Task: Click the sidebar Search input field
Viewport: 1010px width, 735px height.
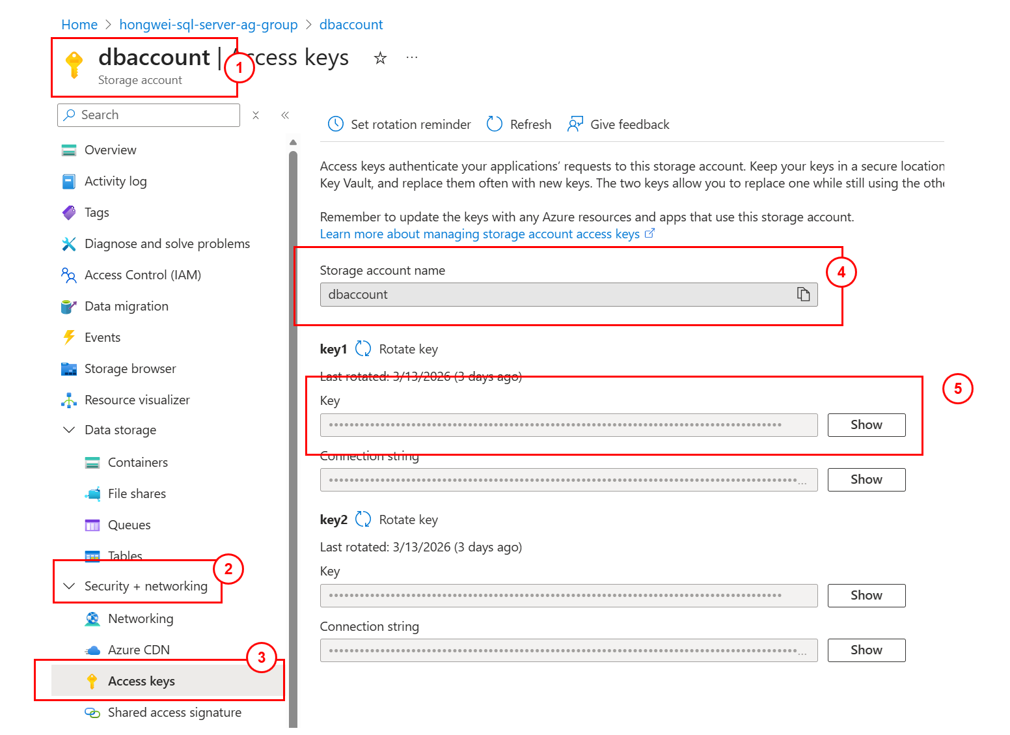Action: [156, 115]
